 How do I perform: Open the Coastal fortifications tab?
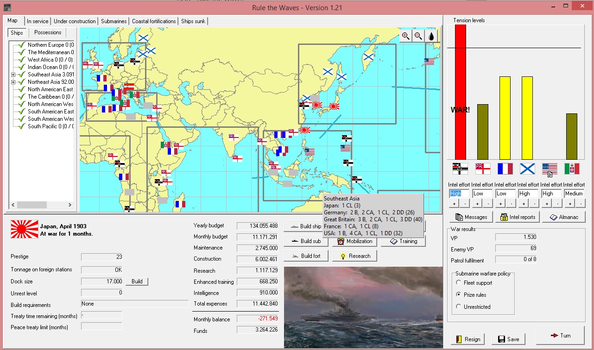pyautogui.click(x=154, y=21)
